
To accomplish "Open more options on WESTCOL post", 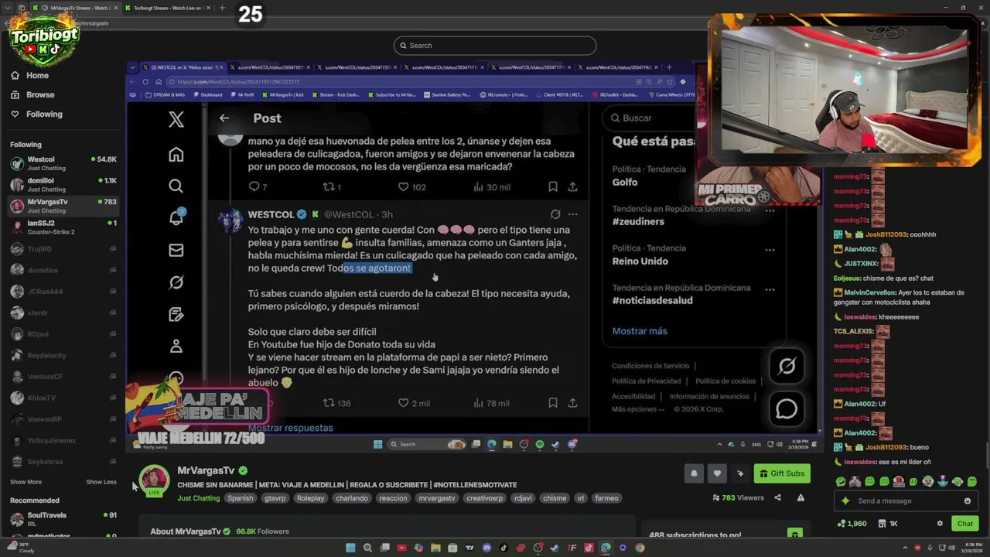I will click(x=572, y=214).
